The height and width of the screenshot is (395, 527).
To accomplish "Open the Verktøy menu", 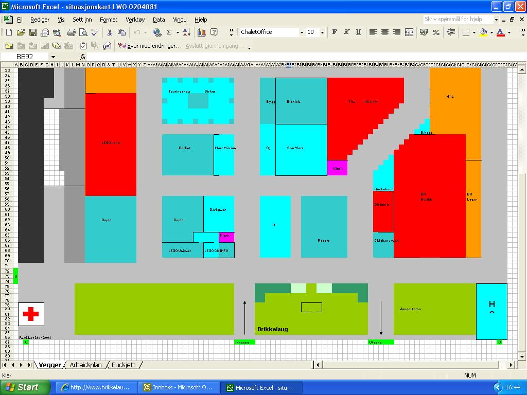I will point(135,20).
